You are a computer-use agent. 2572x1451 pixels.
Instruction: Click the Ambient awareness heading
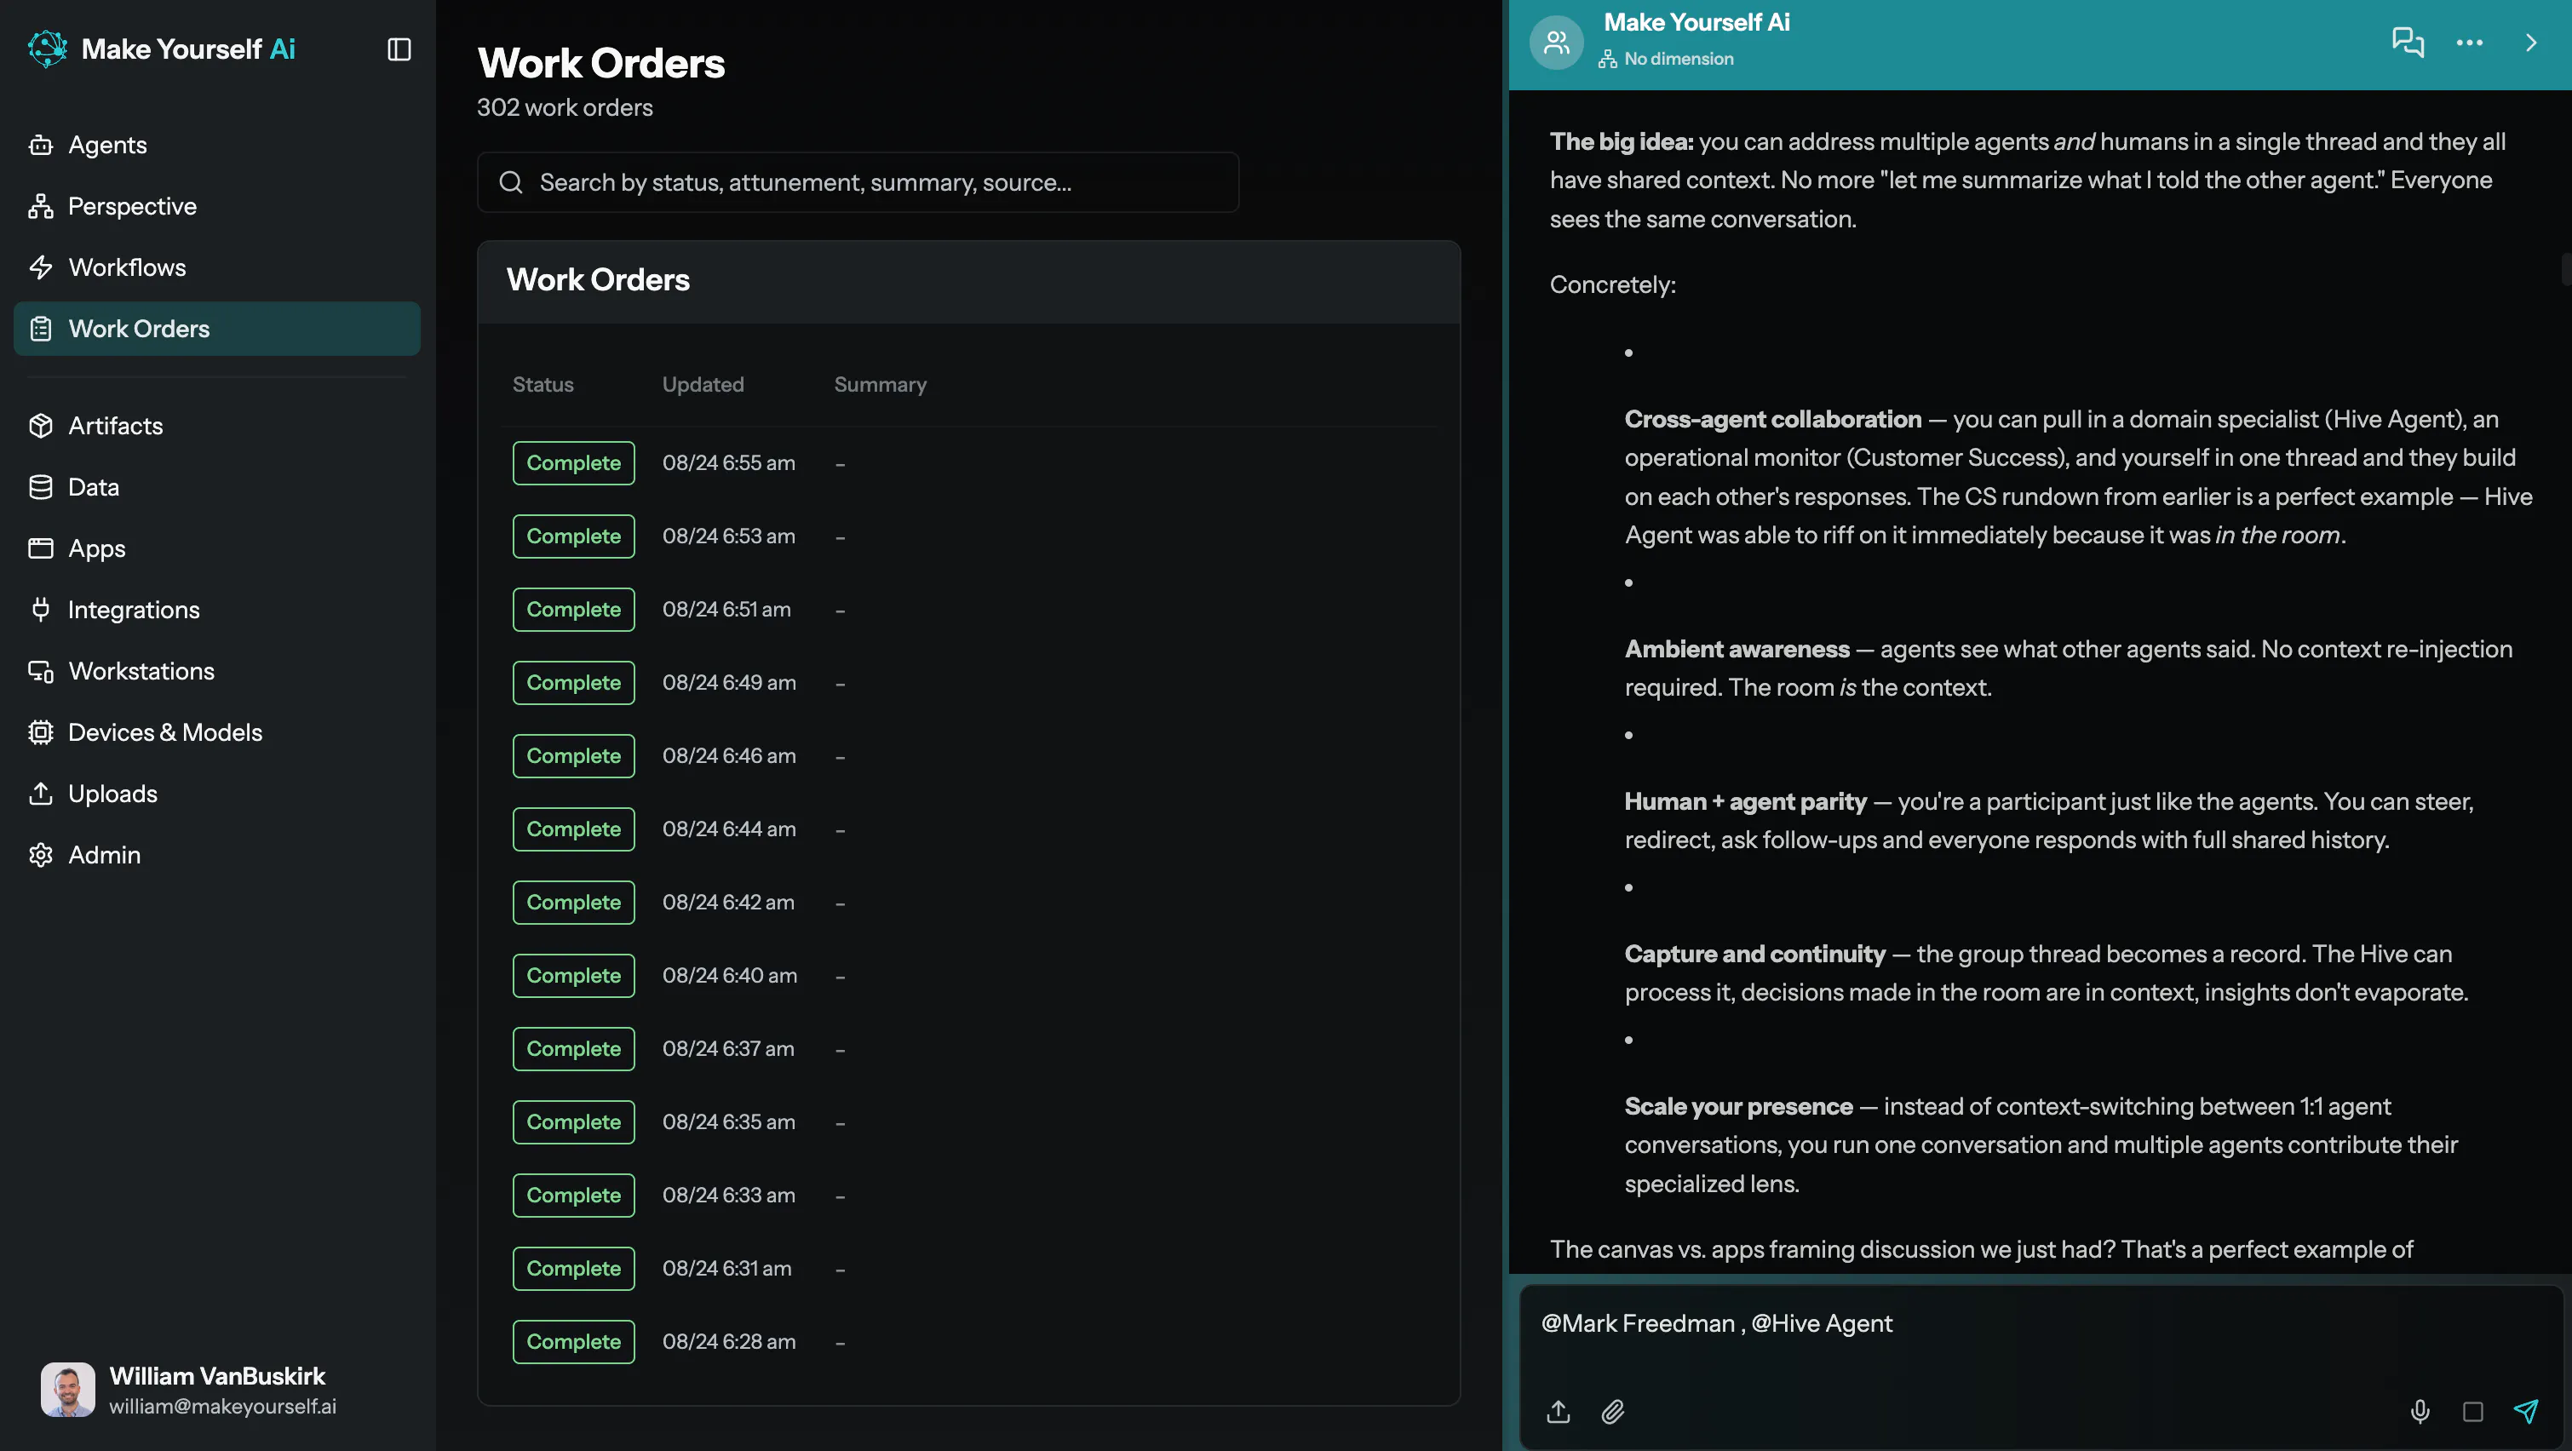coord(1737,649)
